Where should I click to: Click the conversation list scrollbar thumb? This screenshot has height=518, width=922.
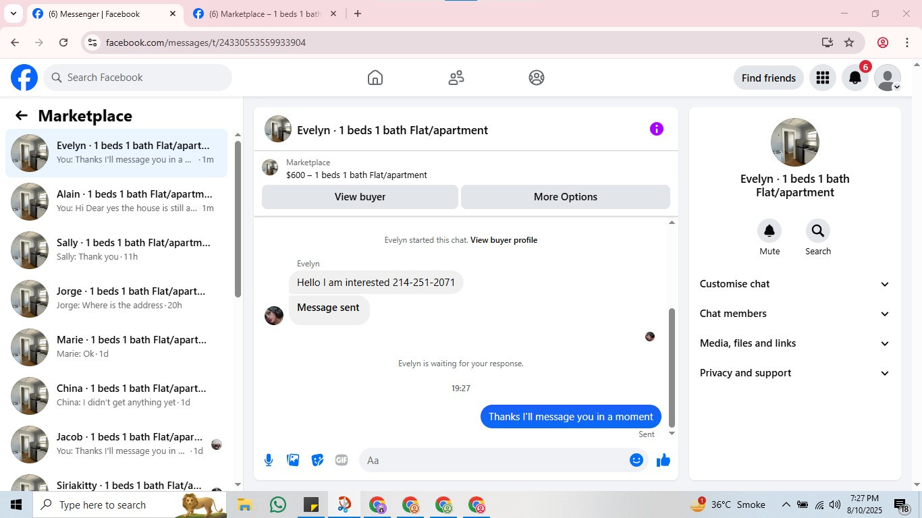(x=238, y=219)
